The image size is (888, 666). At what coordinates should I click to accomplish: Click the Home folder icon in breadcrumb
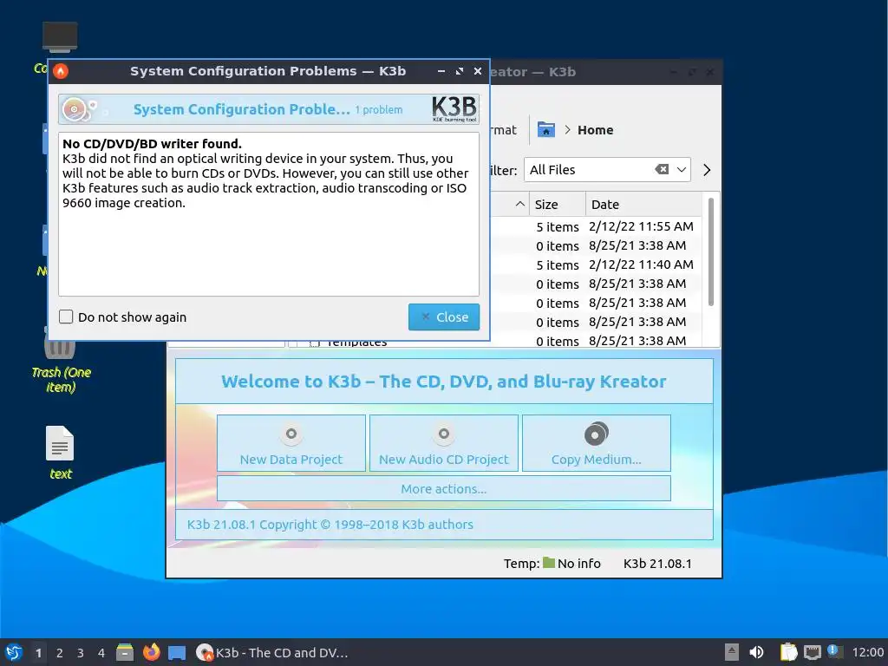546,130
